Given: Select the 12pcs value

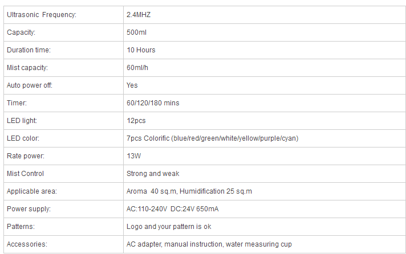Looking at the screenshot, I should pyautogui.click(x=136, y=121).
